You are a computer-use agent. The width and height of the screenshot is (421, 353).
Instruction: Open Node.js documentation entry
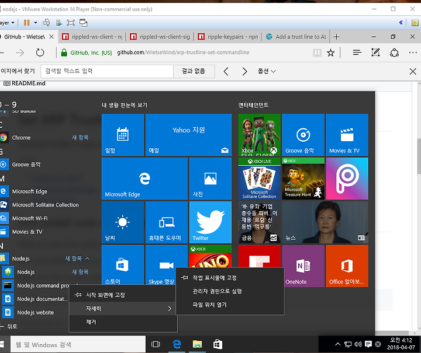[x=35, y=299]
